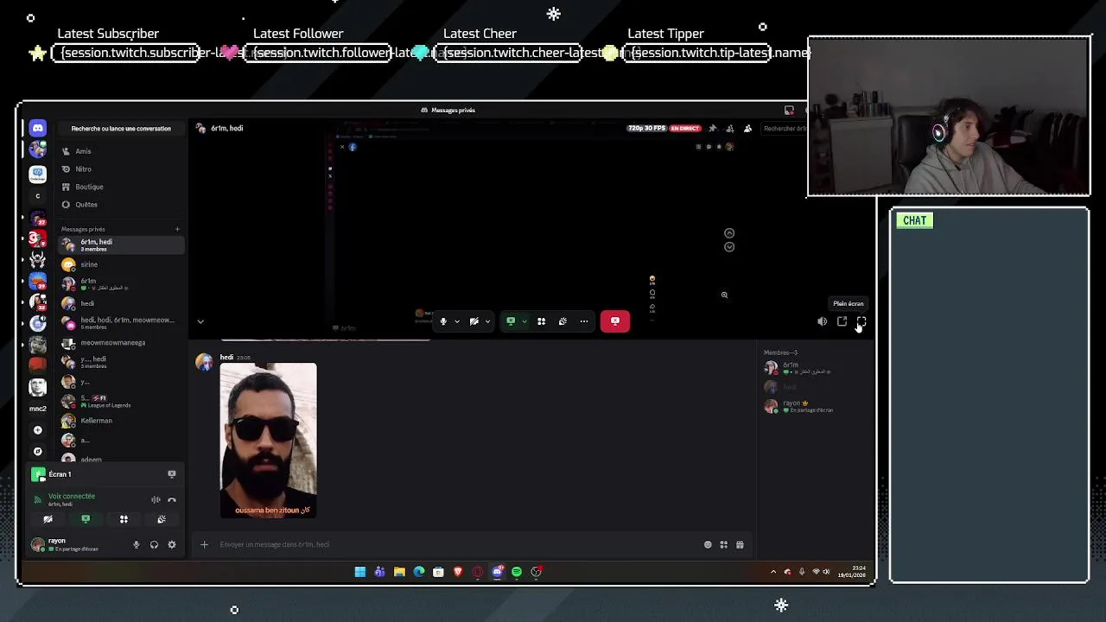Open the image posted by hedi

tap(268, 441)
